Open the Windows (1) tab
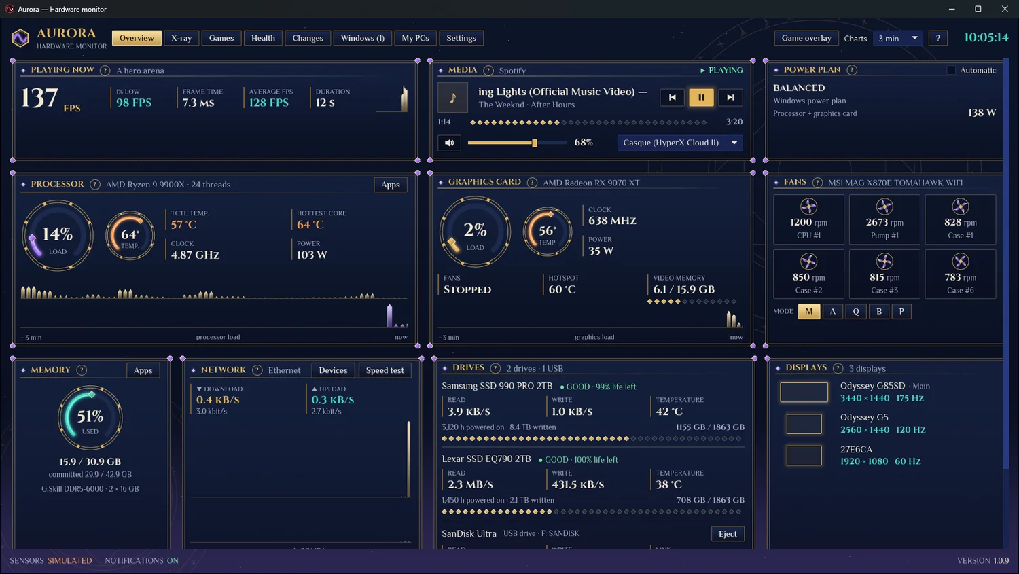1019x574 pixels. 363,38
